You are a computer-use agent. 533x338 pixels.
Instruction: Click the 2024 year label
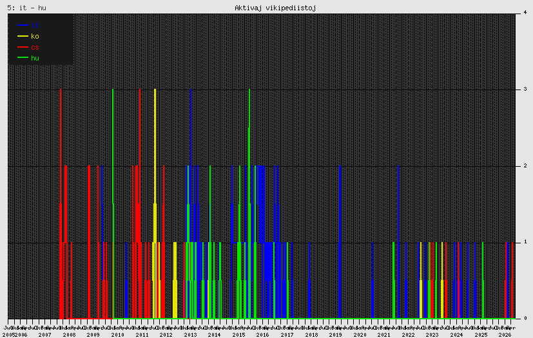456,335
